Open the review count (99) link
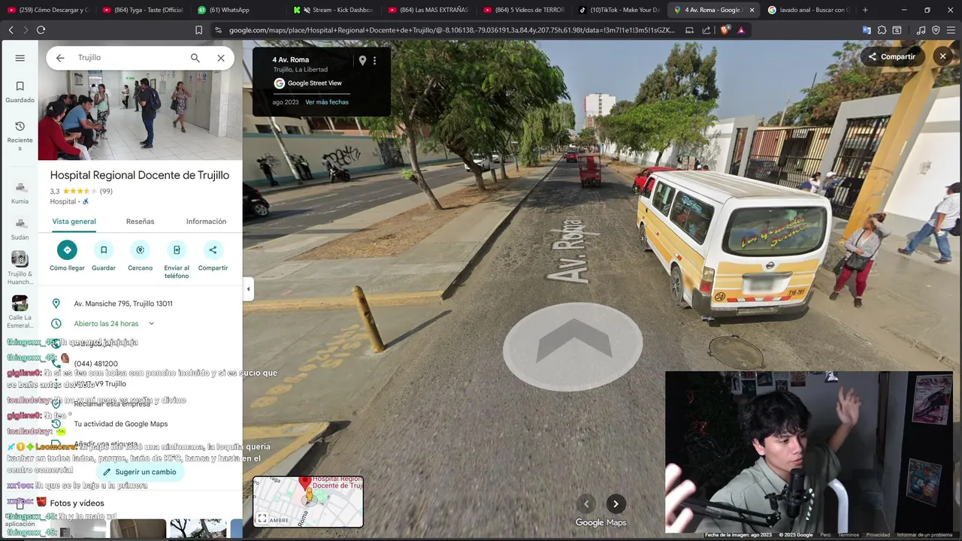This screenshot has height=541, width=962. [x=106, y=191]
